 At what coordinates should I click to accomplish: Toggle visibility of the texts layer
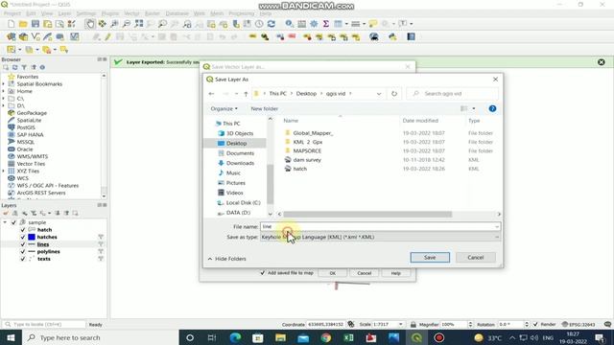[x=23, y=259]
